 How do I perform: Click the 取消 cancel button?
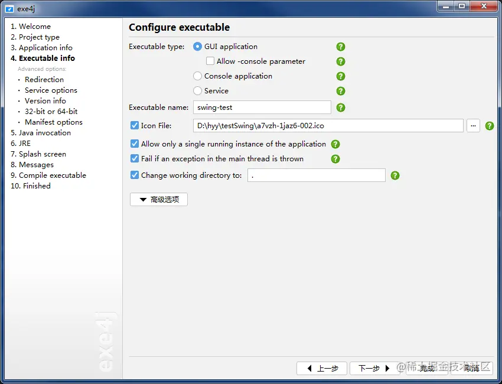click(472, 368)
